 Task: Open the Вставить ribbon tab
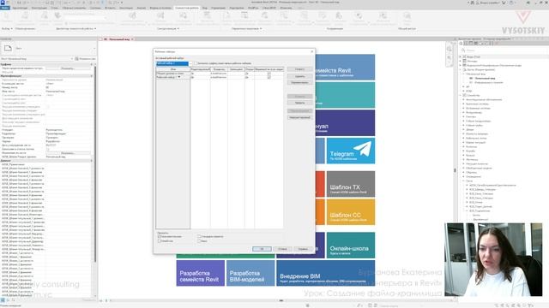pos(111,8)
